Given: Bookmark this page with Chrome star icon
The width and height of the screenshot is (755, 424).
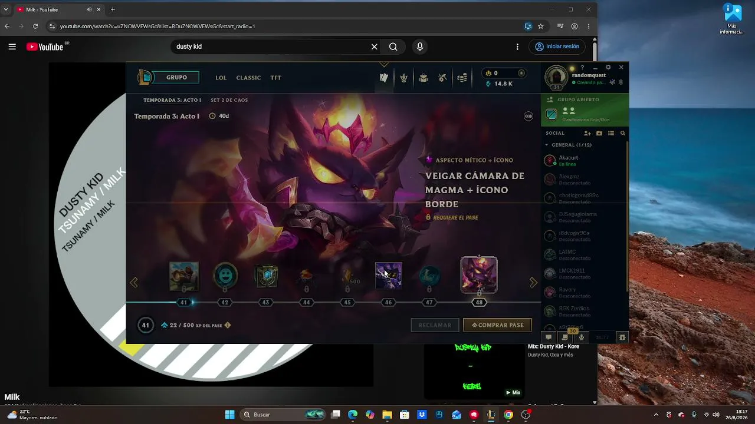Looking at the screenshot, I should pyautogui.click(x=541, y=26).
